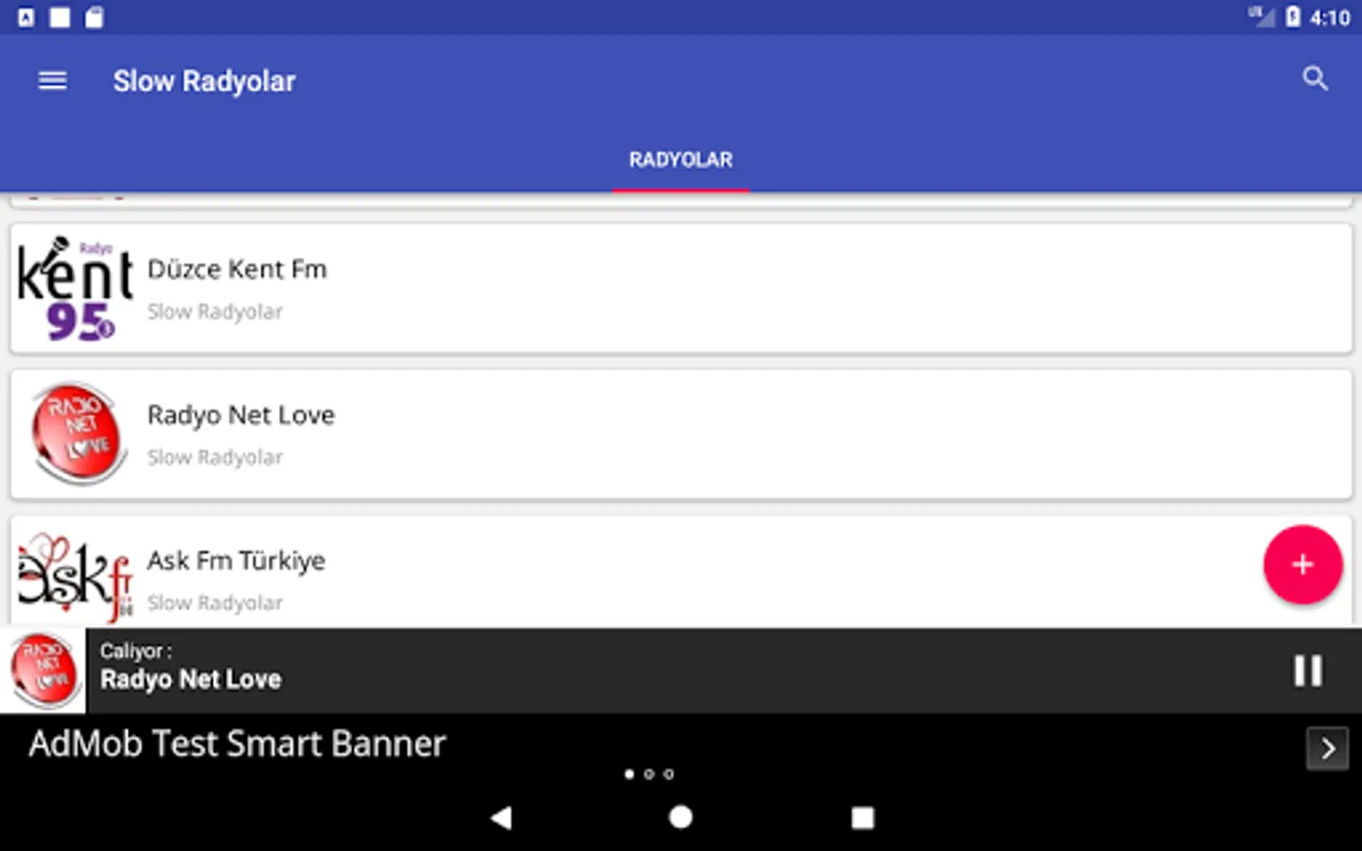Click Slow Radyolar subtitle under Radyo Net Love
This screenshot has width=1362, height=851.
[215, 458]
